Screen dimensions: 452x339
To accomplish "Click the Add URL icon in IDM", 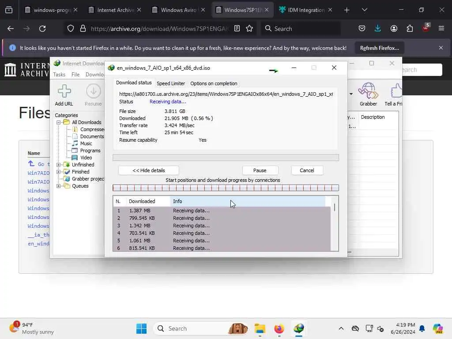I will point(64,95).
